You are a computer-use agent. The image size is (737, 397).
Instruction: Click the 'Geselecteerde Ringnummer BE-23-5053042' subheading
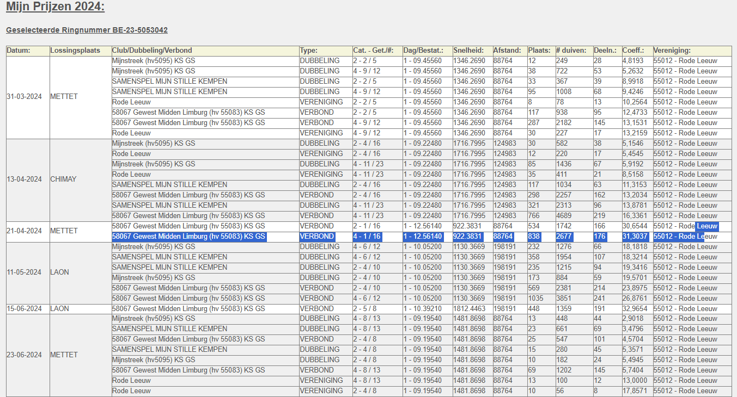87,30
